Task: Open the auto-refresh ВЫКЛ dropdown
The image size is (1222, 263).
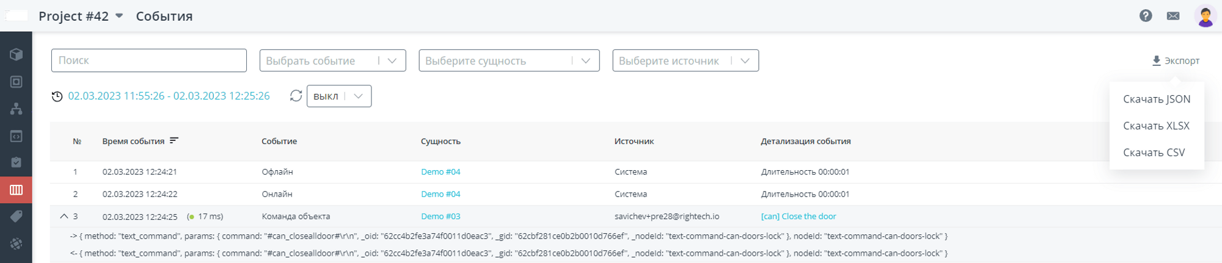Action: click(x=339, y=96)
